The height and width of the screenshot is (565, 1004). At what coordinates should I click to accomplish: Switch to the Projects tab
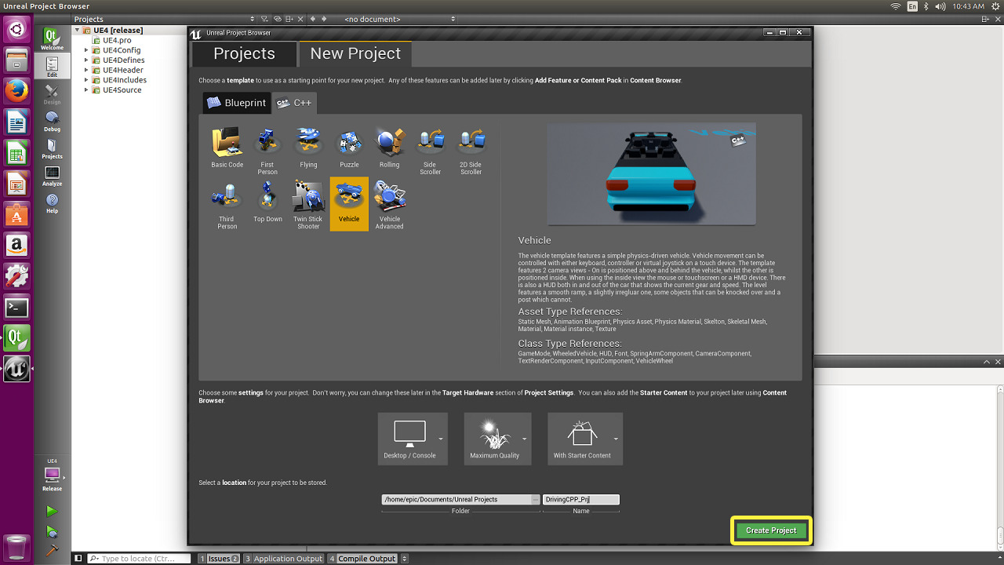244,53
